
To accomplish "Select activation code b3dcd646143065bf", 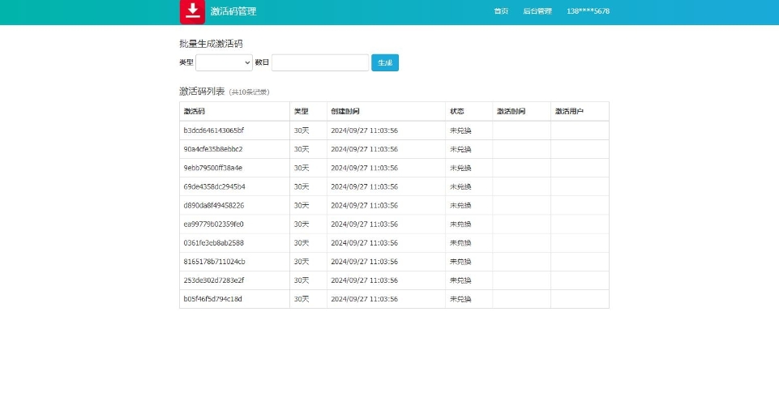I will [x=213, y=130].
